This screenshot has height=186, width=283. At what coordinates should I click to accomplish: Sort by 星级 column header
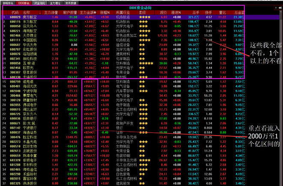tap(142, 13)
